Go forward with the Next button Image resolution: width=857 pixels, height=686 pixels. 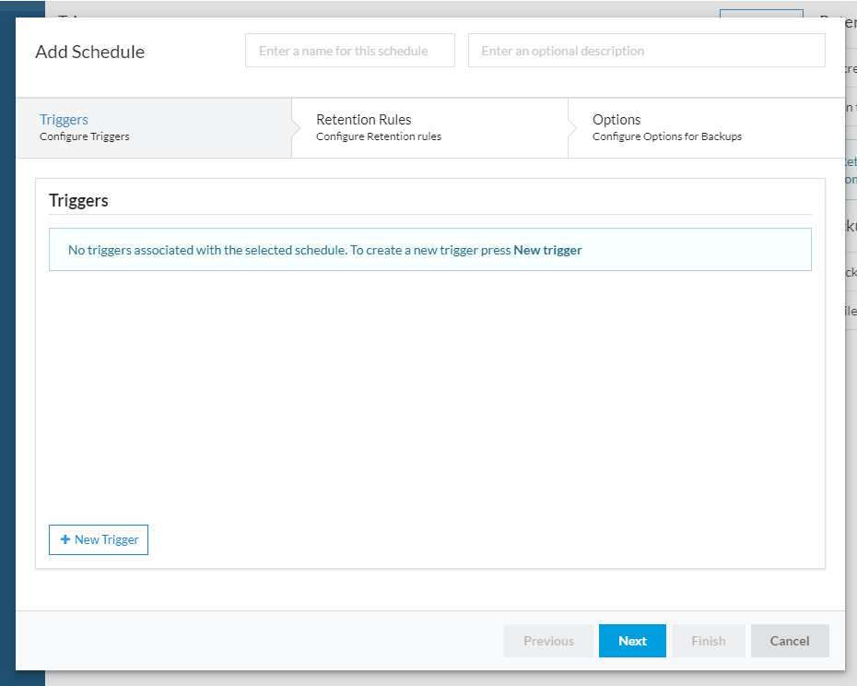coord(632,641)
